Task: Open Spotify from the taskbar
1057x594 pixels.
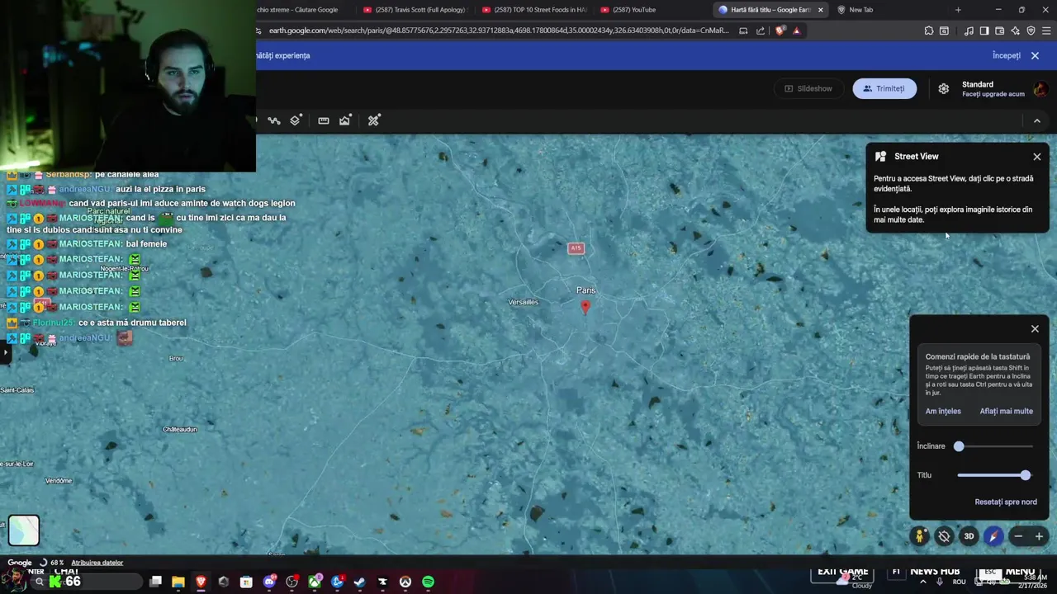Action: tap(428, 582)
